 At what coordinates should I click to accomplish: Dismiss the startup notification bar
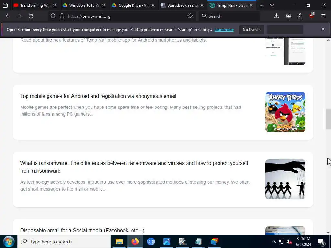323,29
